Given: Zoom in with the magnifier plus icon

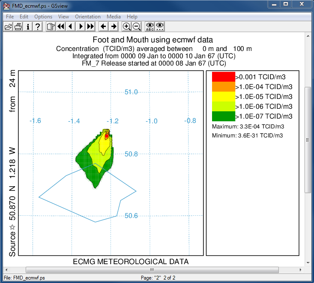Looking at the screenshot, I should 126,27.
